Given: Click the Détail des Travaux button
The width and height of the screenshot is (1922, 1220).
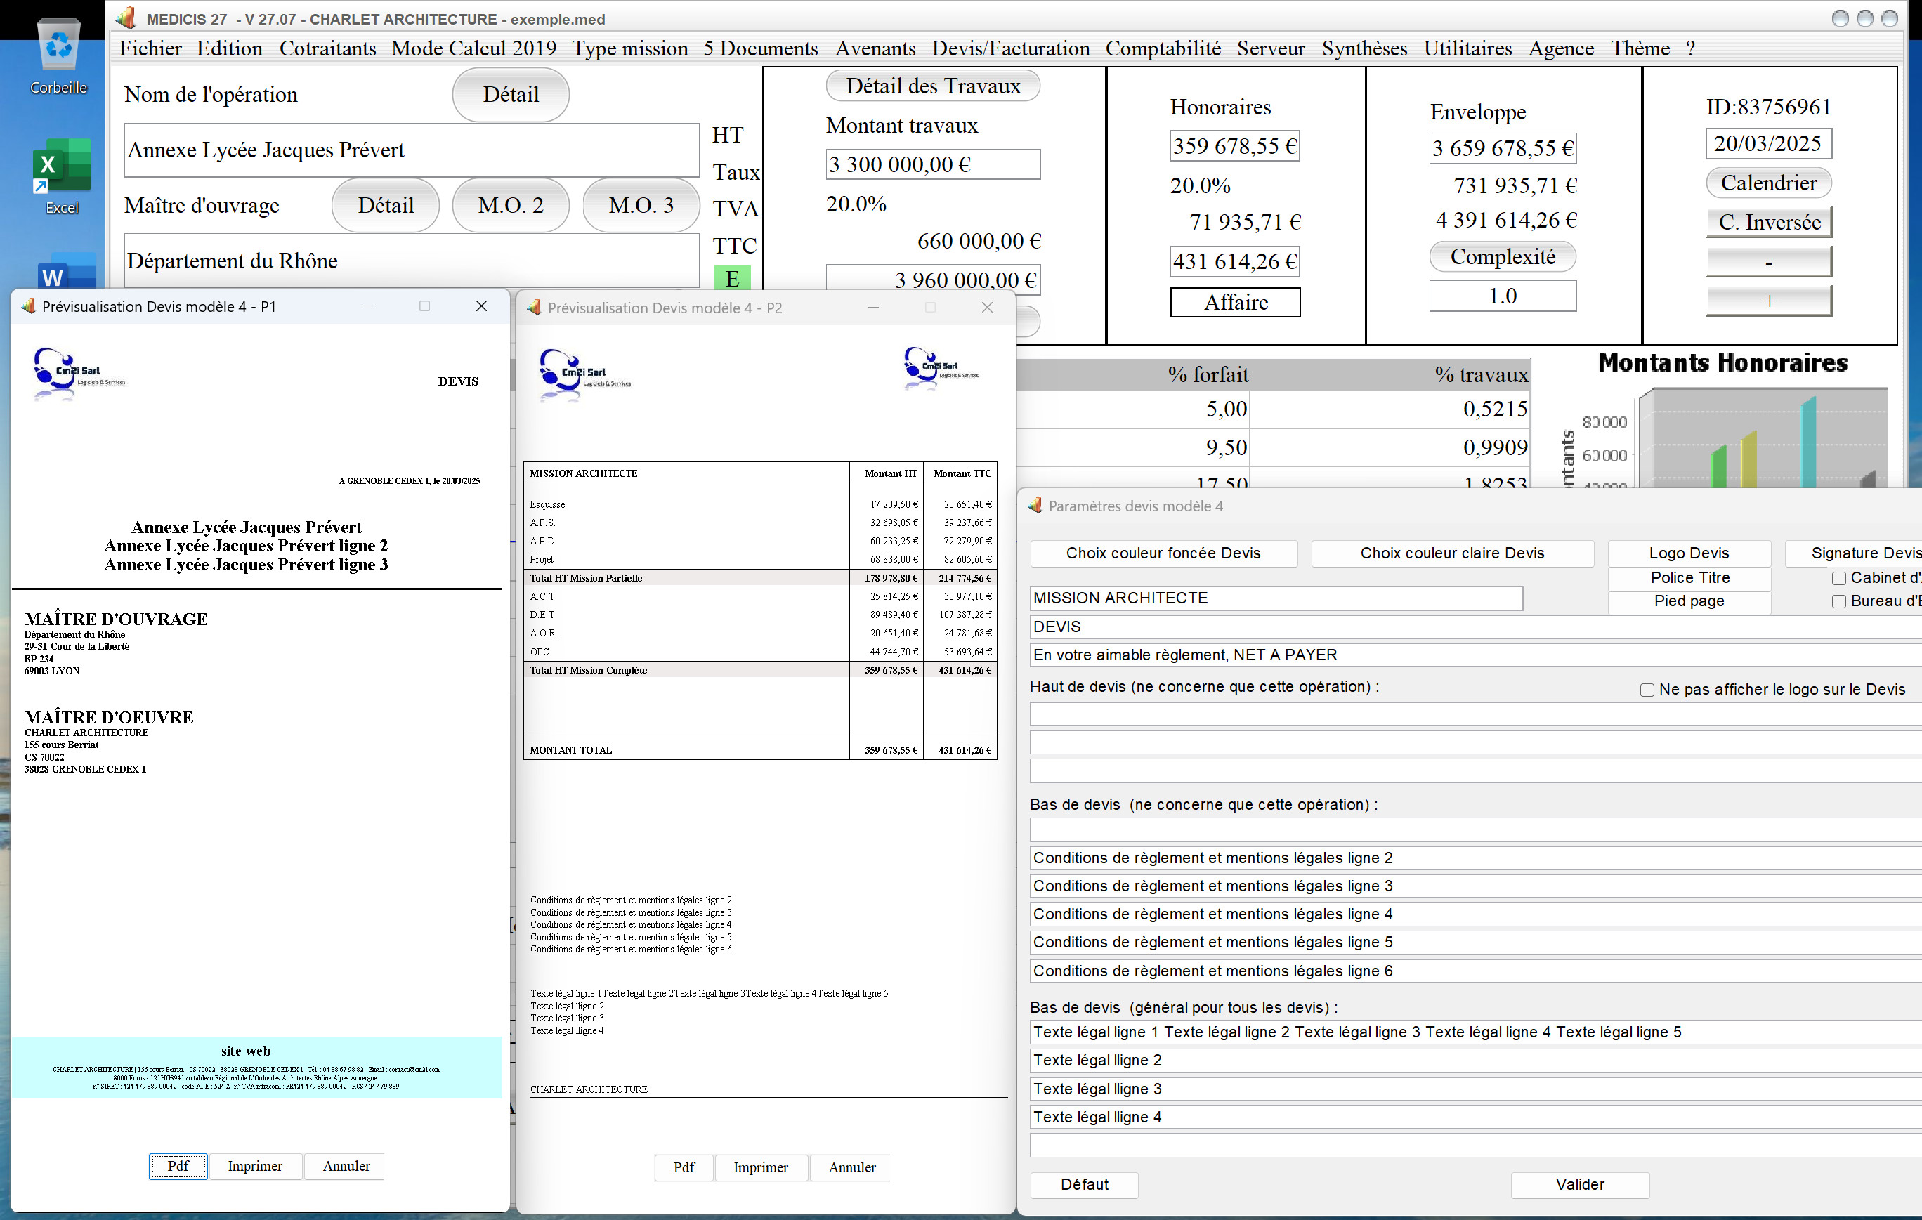Looking at the screenshot, I should [932, 86].
